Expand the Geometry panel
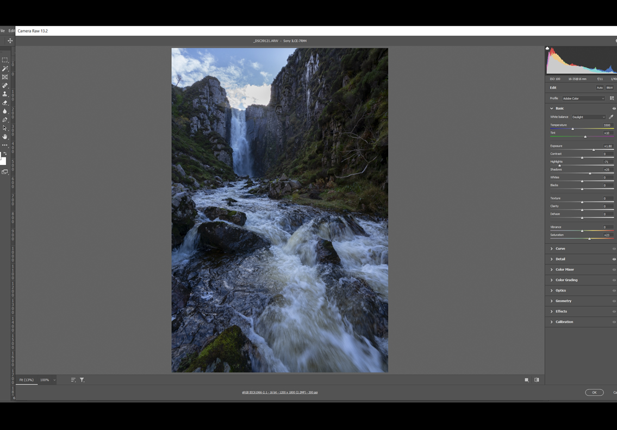Image resolution: width=617 pixels, height=430 pixels. pyautogui.click(x=563, y=301)
